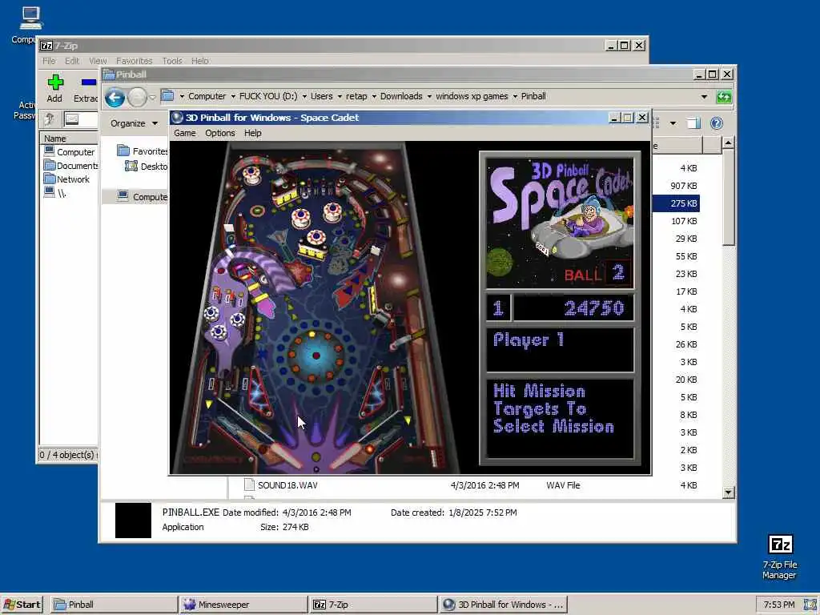
Task: Open the Tools menu in the 7-Zip window
Action: pos(172,61)
